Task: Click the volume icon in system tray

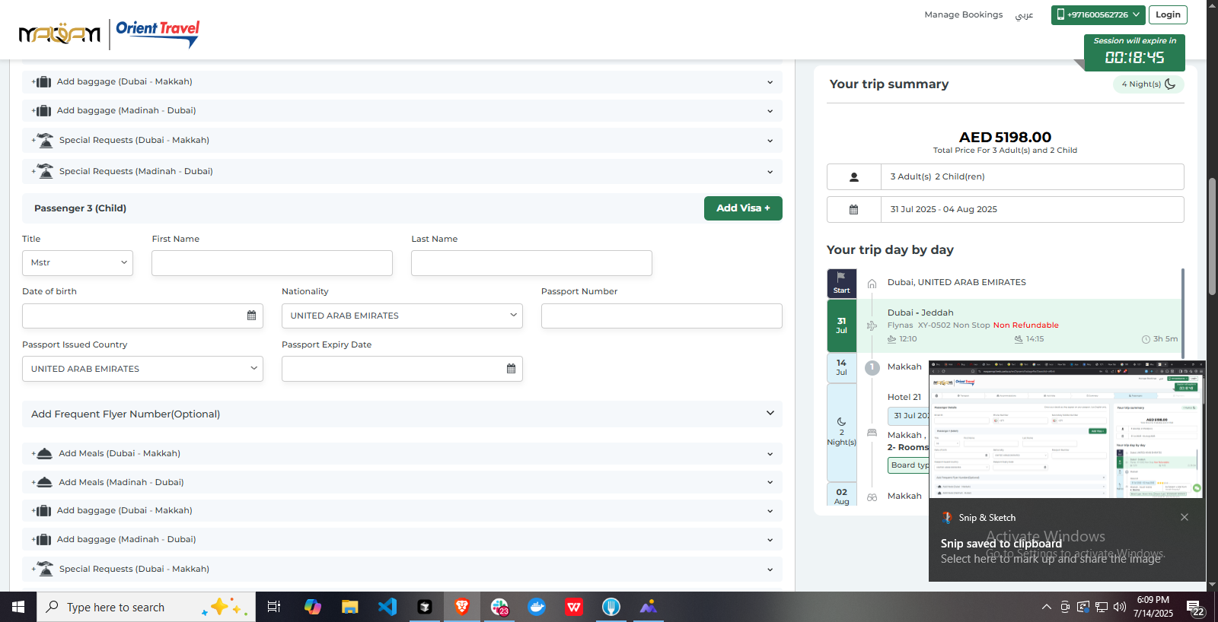Action: click(x=1119, y=607)
